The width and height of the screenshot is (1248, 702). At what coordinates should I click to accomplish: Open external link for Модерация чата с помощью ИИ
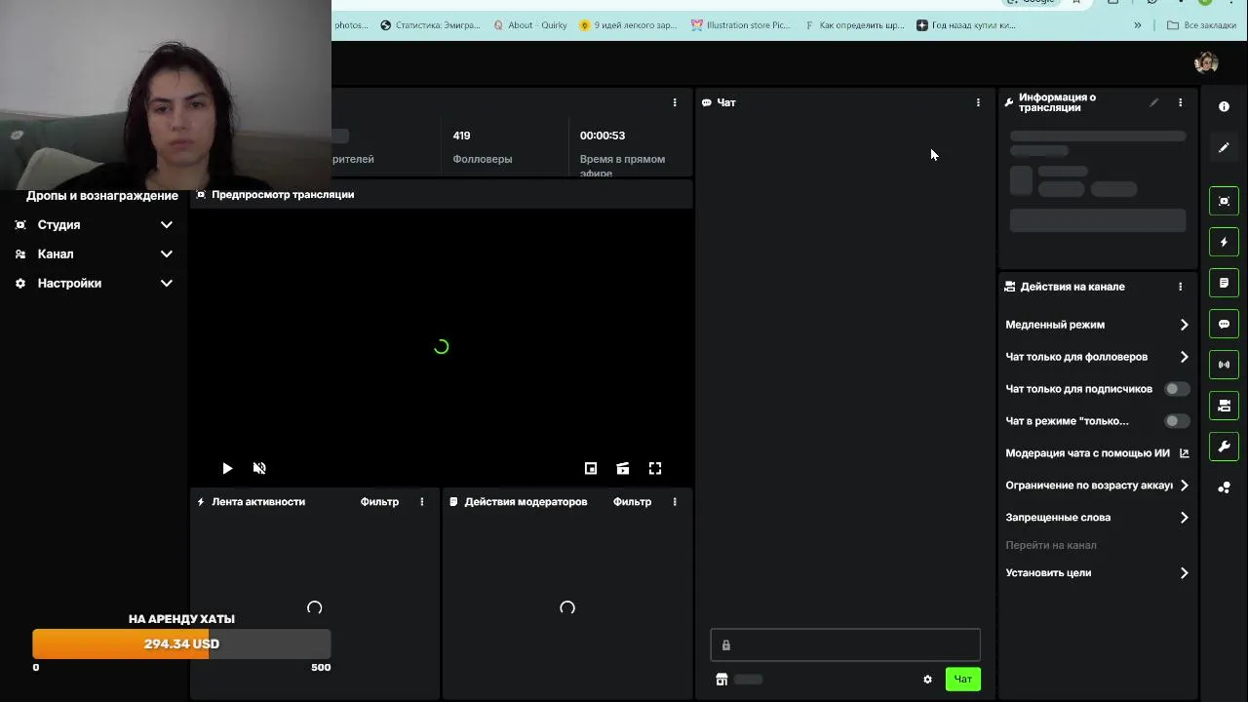coord(1184,453)
